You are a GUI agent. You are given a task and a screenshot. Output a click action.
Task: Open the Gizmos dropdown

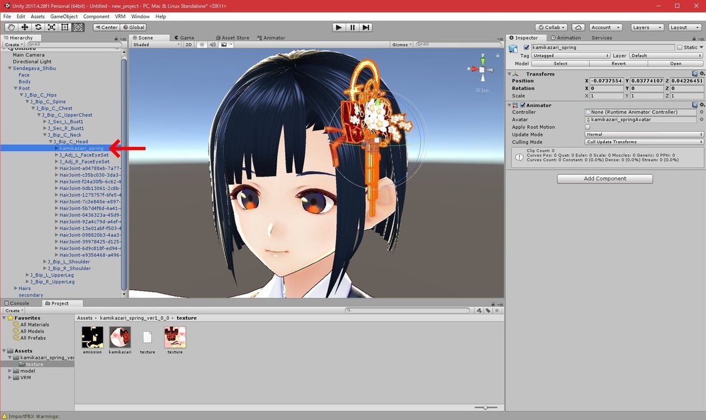(402, 45)
